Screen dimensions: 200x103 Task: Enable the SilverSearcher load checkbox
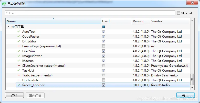click(103, 66)
